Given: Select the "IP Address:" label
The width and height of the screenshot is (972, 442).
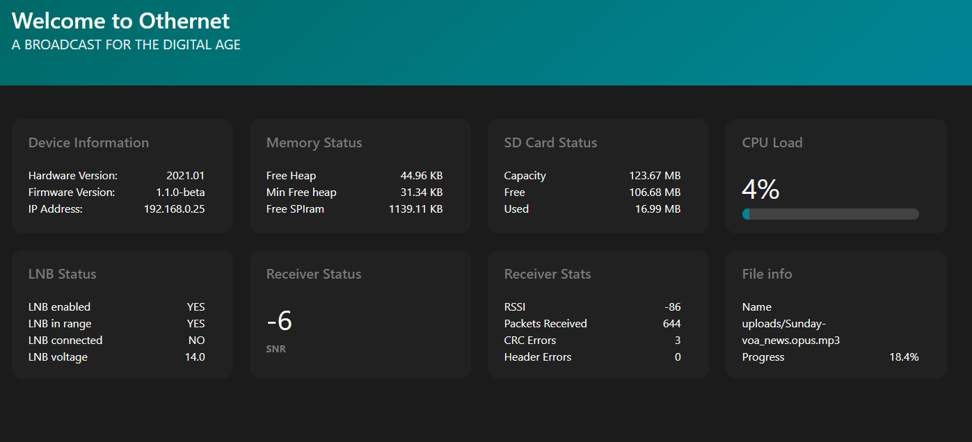Looking at the screenshot, I should point(56,209).
